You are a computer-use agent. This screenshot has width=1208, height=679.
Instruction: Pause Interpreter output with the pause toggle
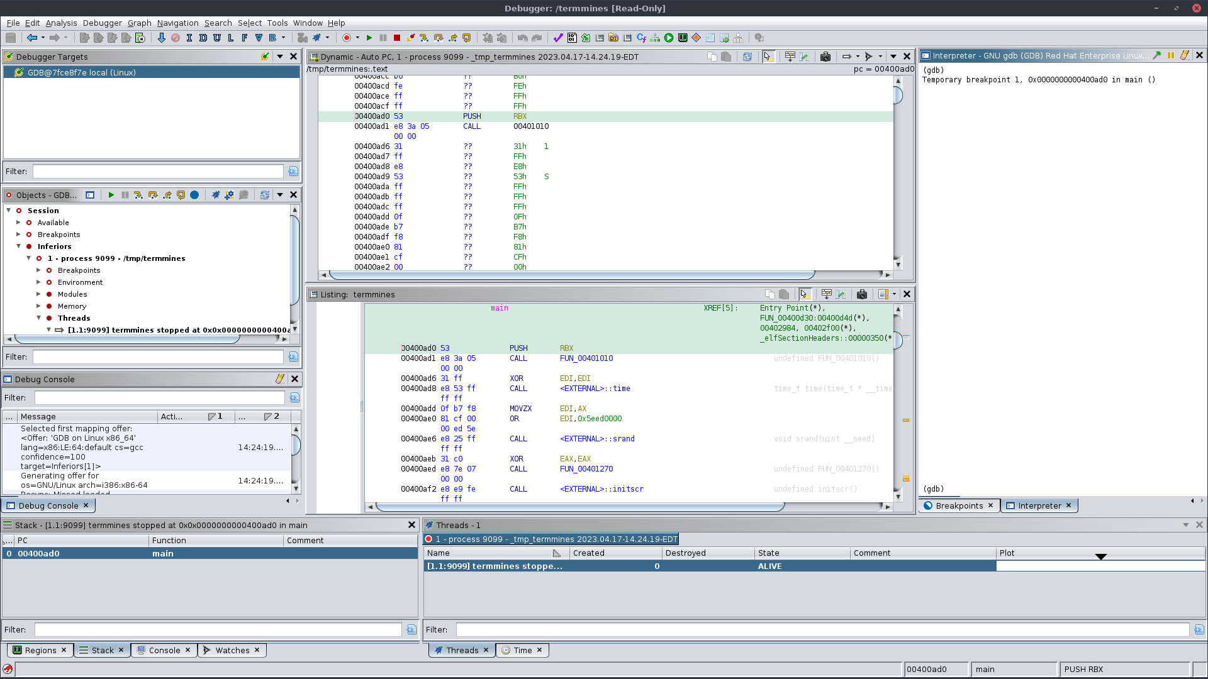click(1171, 55)
